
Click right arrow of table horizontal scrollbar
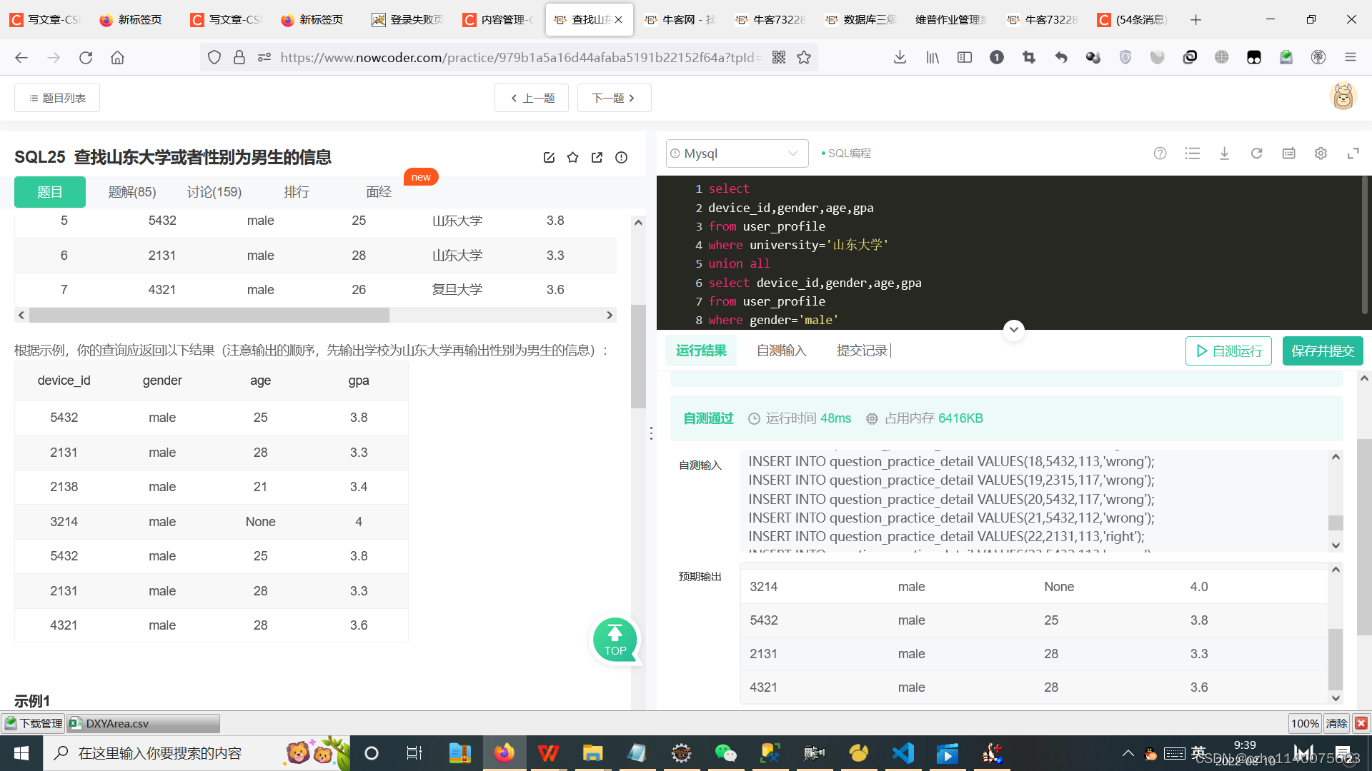pyautogui.click(x=610, y=315)
